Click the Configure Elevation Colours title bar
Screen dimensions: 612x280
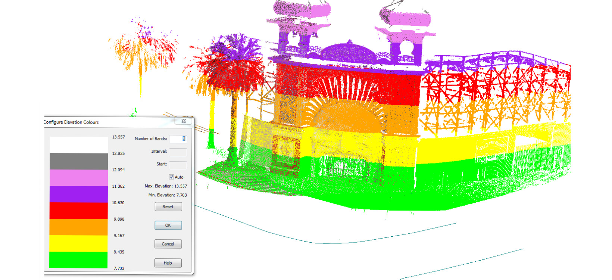112,122
